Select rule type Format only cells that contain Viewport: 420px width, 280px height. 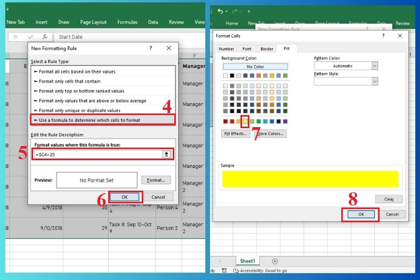coord(103,81)
